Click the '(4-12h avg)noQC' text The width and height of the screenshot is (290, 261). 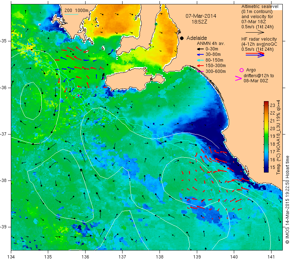259,44
